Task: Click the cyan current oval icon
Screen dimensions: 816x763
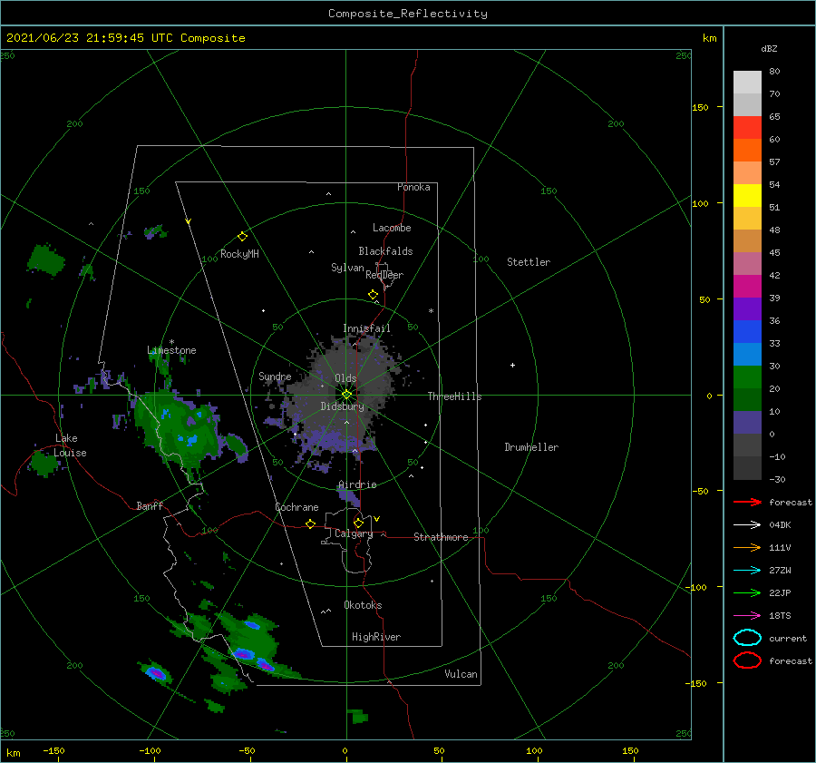Action: pyautogui.click(x=747, y=638)
